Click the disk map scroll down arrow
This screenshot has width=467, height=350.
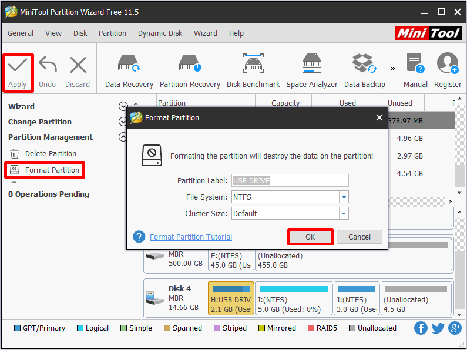pyautogui.click(x=459, y=315)
